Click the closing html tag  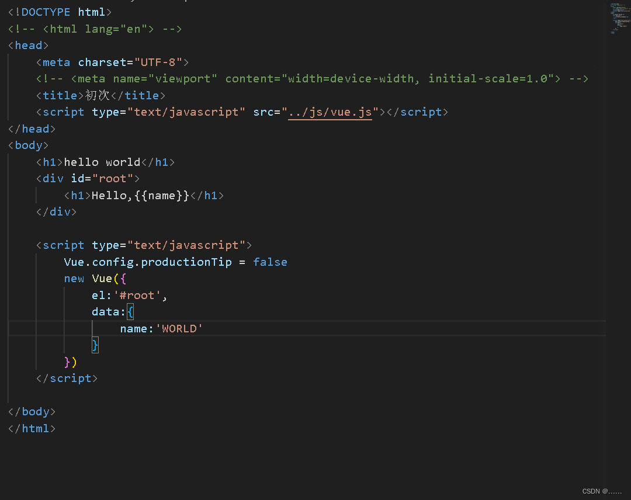coord(32,429)
